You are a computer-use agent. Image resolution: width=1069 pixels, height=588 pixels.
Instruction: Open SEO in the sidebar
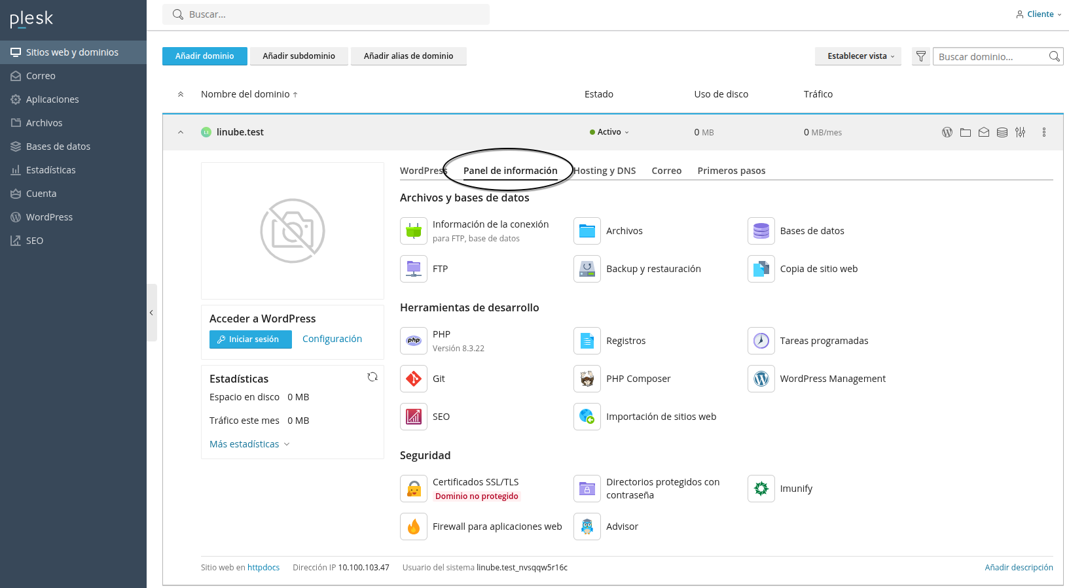(73, 241)
